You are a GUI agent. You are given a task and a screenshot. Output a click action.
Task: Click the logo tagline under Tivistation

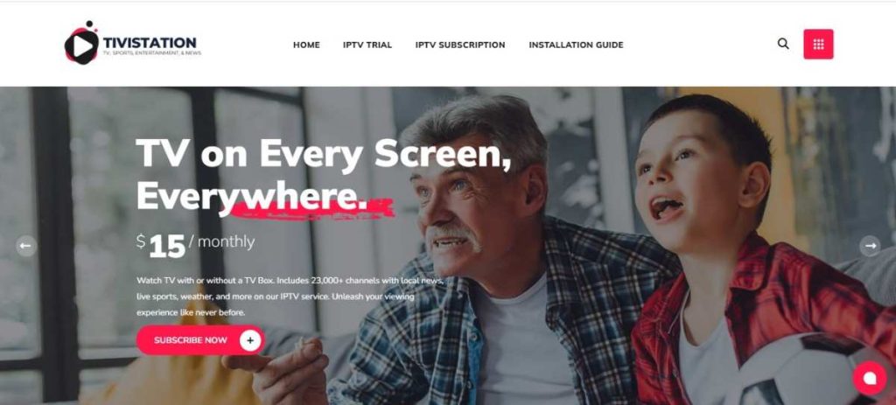(152, 53)
